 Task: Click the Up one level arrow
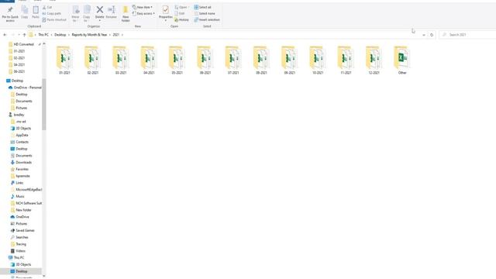(24, 35)
